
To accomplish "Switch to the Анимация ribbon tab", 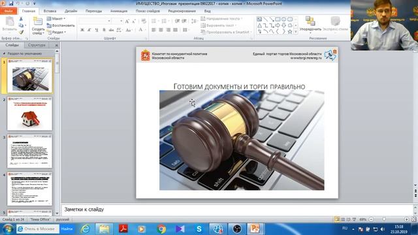I will pyautogui.click(x=119, y=11).
